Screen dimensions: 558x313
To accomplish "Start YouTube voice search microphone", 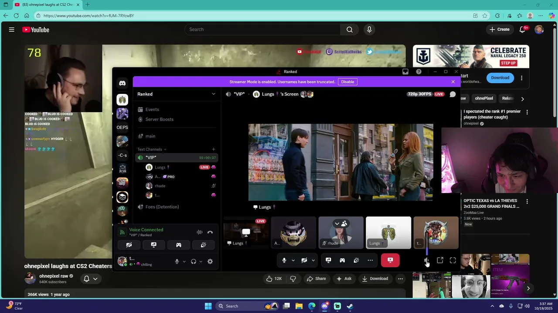I will click(x=369, y=30).
